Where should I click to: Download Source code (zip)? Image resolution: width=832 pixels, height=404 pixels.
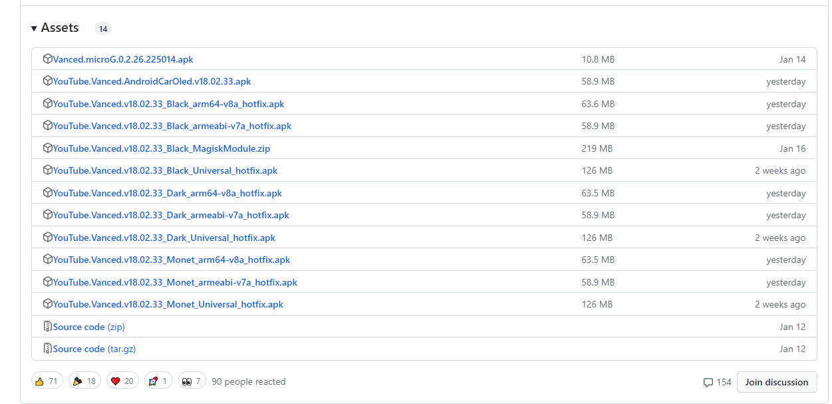pyautogui.click(x=89, y=327)
